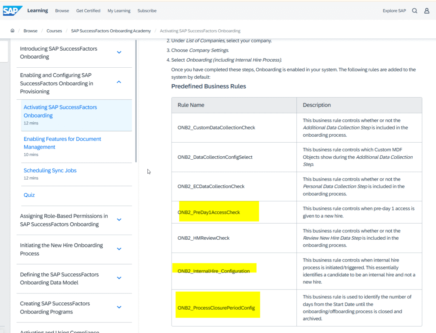Open the Scheduling Sync Jobs lesson
436x333 pixels.
pyautogui.click(x=50, y=170)
